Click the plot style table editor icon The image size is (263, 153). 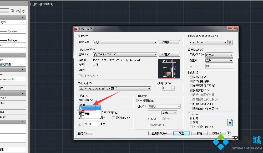coord(230,43)
